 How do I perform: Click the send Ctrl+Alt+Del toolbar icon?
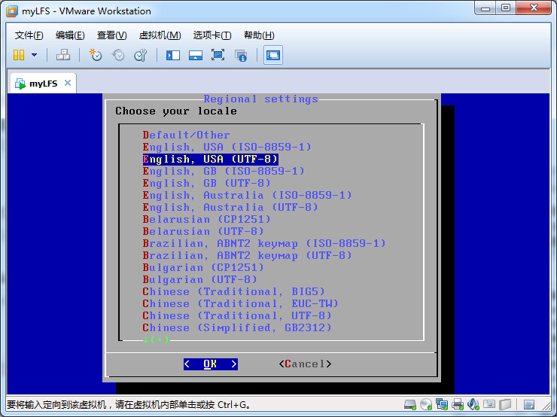point(63,55)
